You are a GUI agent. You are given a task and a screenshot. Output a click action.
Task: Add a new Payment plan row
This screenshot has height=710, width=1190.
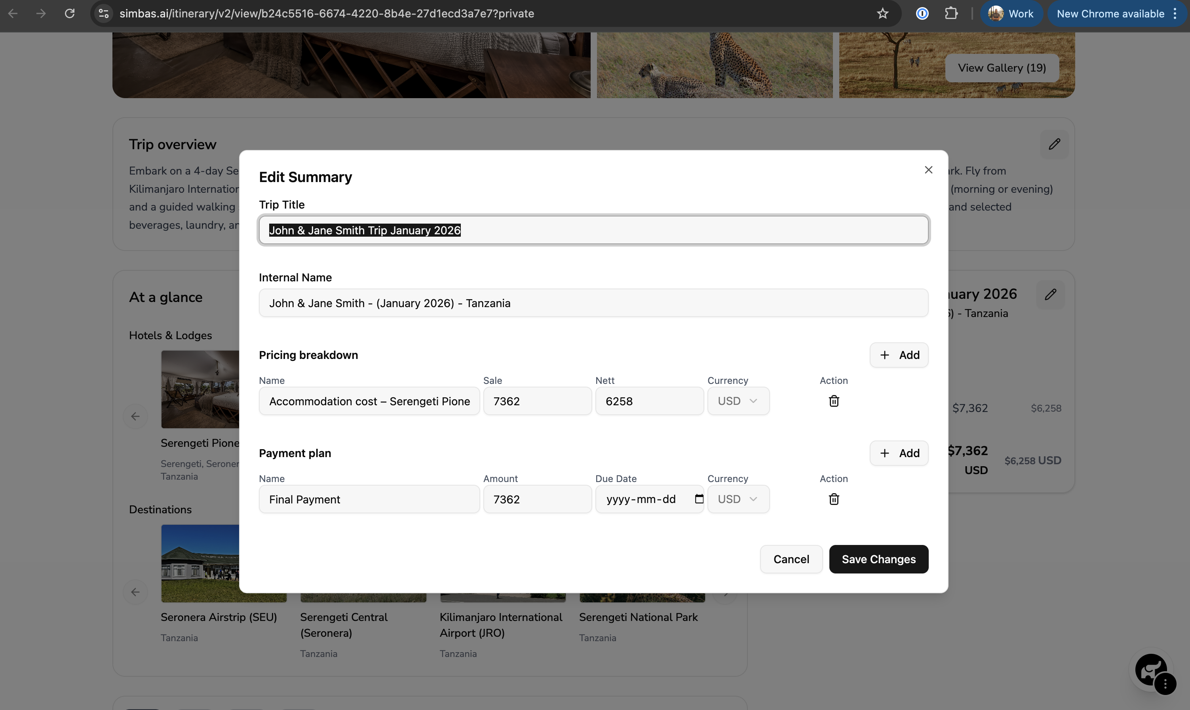coord(899,453)
